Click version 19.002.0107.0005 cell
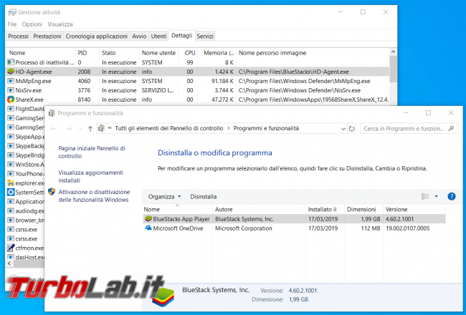 tap(407, 228)
